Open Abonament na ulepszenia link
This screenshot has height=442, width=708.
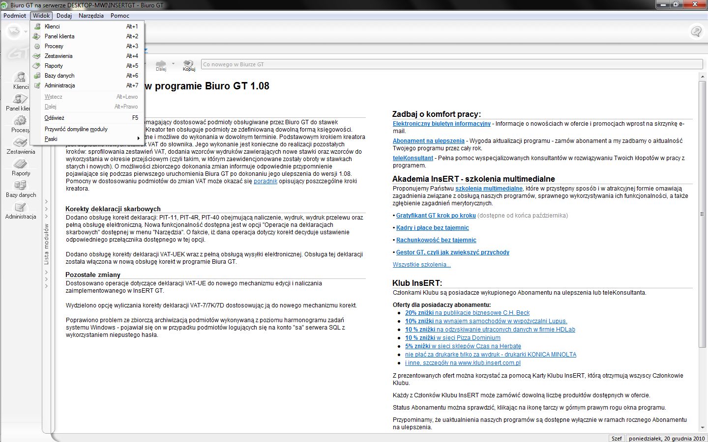point(428,141)
